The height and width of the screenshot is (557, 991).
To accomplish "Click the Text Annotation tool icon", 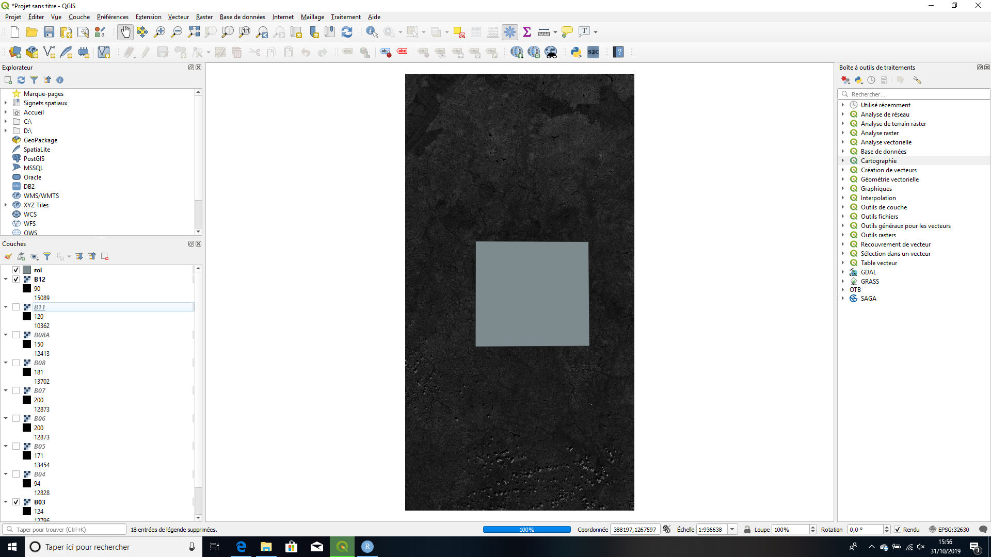I will pos(584,32).
